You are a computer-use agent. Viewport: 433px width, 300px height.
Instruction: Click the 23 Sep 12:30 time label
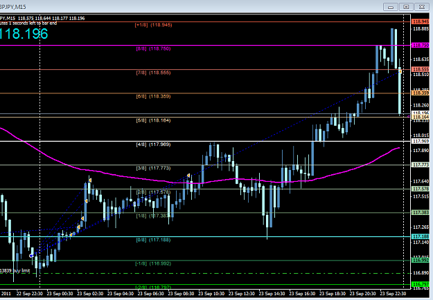click(242, 293)
